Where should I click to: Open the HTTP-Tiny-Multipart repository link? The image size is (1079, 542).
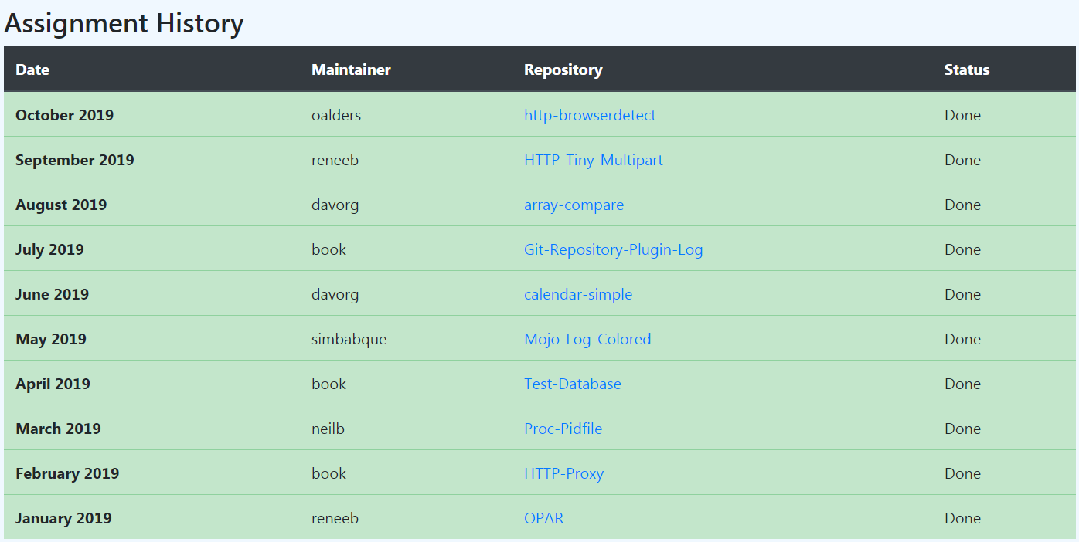pyautogui.click(x=594, y=160)
